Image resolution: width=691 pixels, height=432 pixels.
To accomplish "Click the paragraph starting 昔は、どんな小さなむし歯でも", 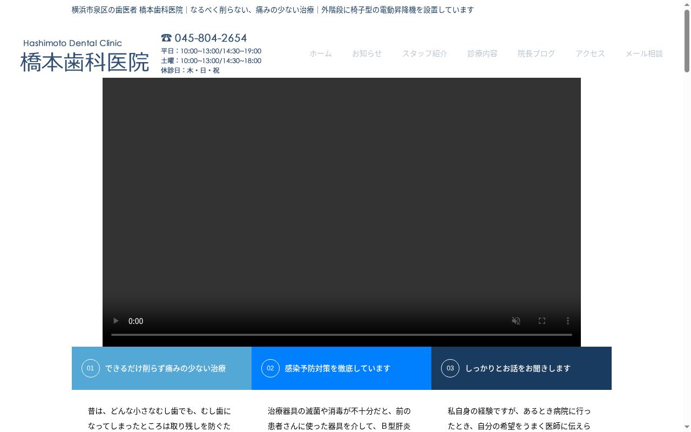I will click(x=160, y=418).
